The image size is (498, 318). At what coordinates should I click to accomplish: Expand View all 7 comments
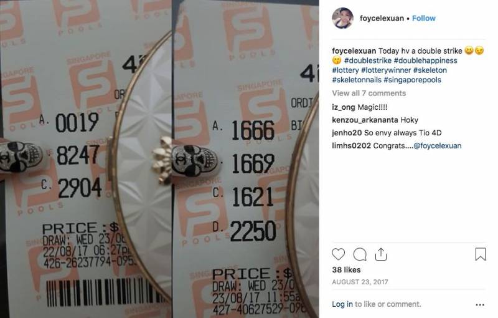coord(369,93)
